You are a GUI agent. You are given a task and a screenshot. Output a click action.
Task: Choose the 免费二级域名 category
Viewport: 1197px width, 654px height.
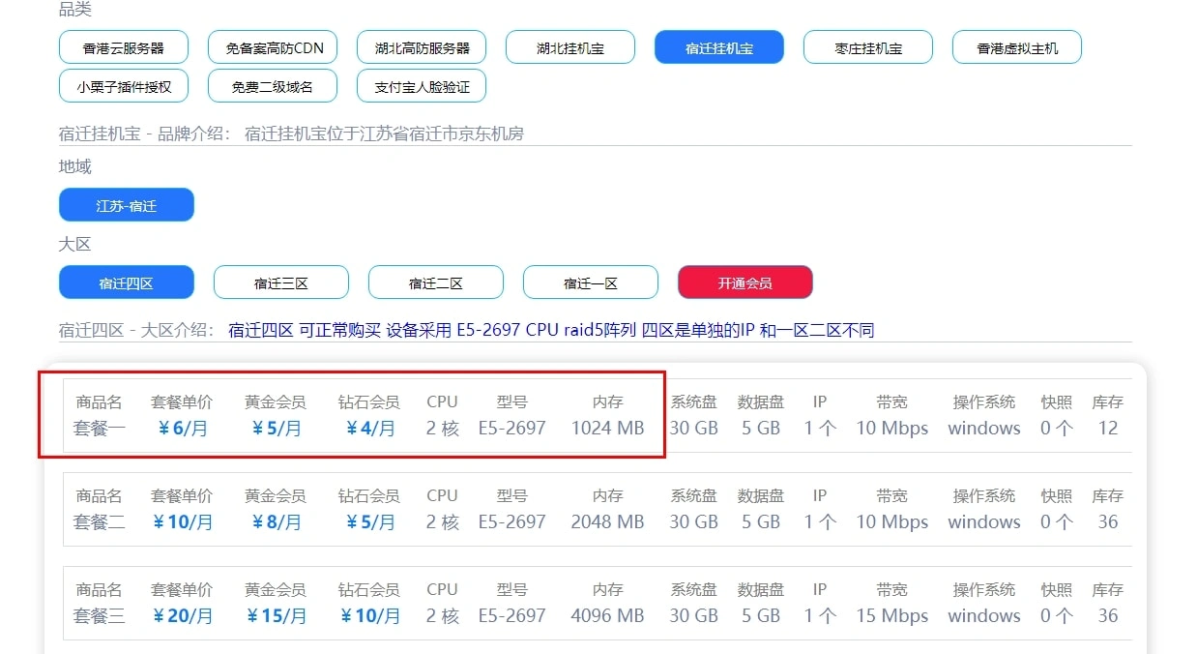(x=272, y=86)
